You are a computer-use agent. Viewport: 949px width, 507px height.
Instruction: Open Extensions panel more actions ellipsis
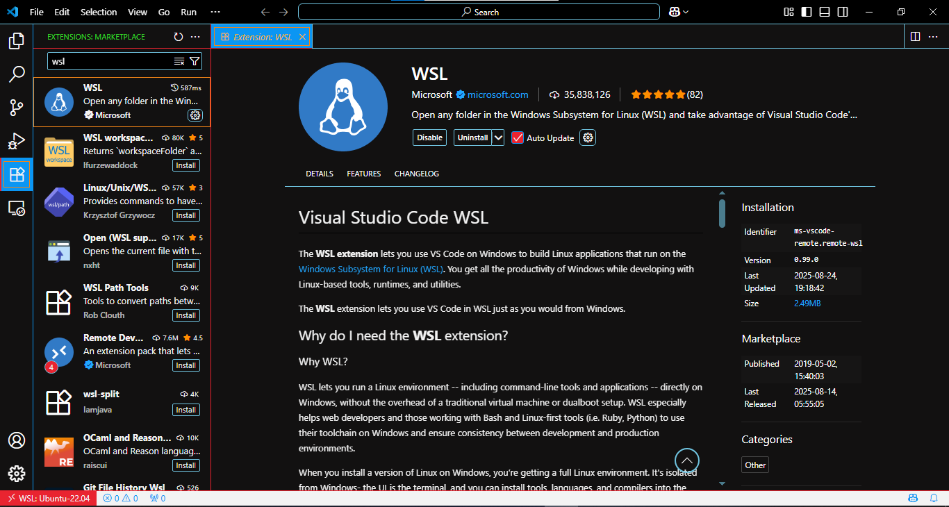click(x=195, y=37)
